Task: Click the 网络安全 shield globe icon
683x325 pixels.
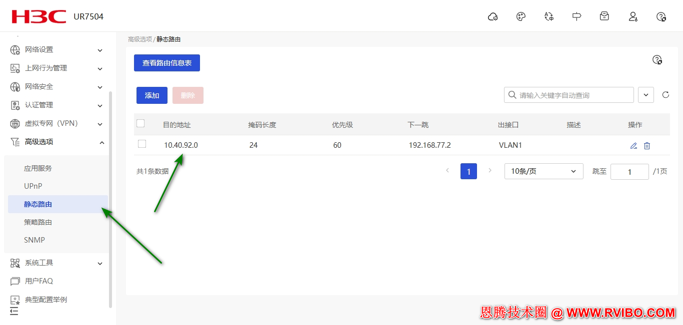Action: point(15,87)
